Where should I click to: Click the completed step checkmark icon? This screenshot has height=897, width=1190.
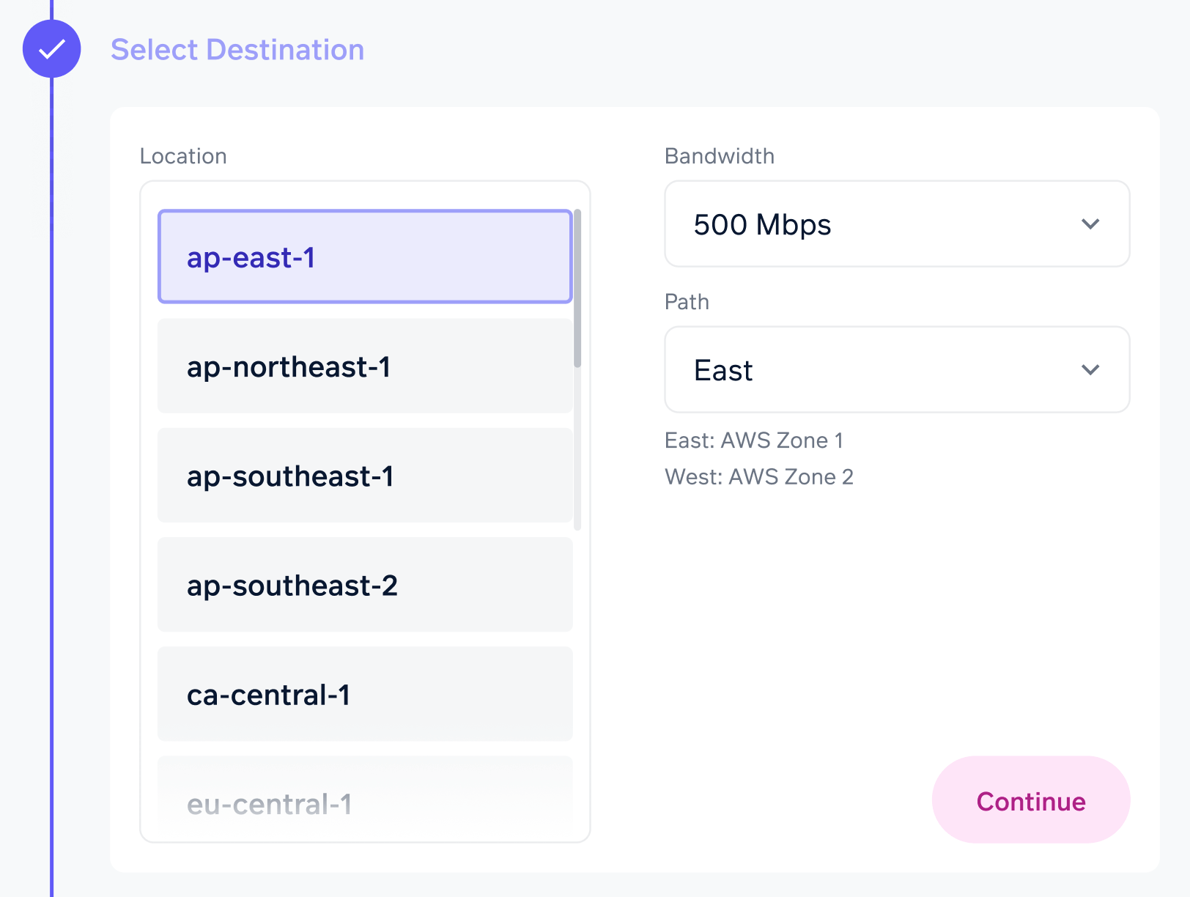pos(51,49)
